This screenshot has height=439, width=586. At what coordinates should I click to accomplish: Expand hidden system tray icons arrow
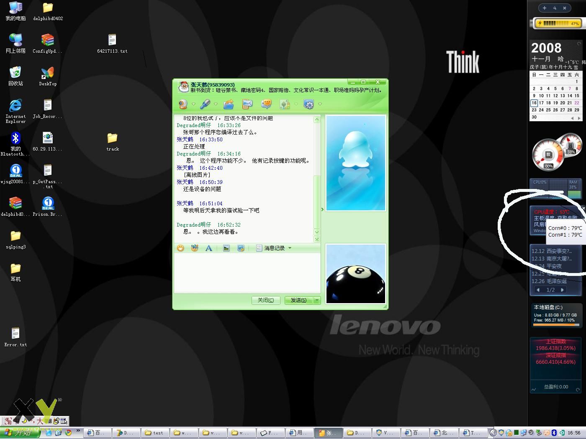tap(493, 433)
